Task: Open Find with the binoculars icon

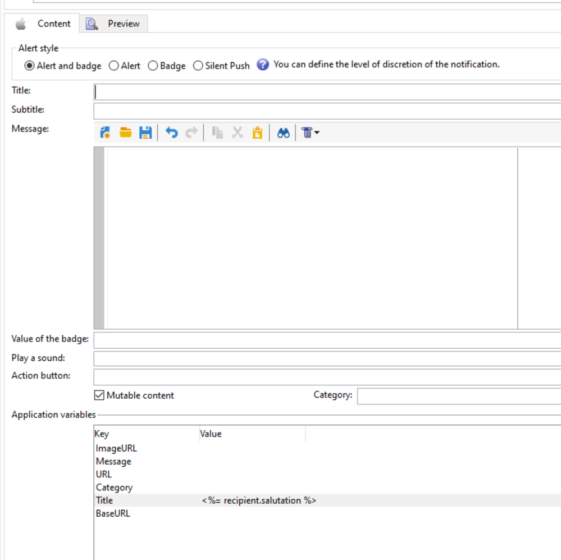Action: click(283, 133)
